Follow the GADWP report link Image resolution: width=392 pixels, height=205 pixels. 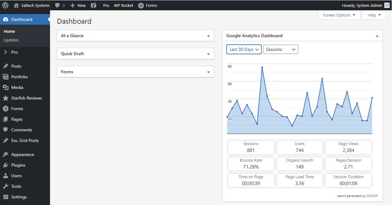click(372, 196)
